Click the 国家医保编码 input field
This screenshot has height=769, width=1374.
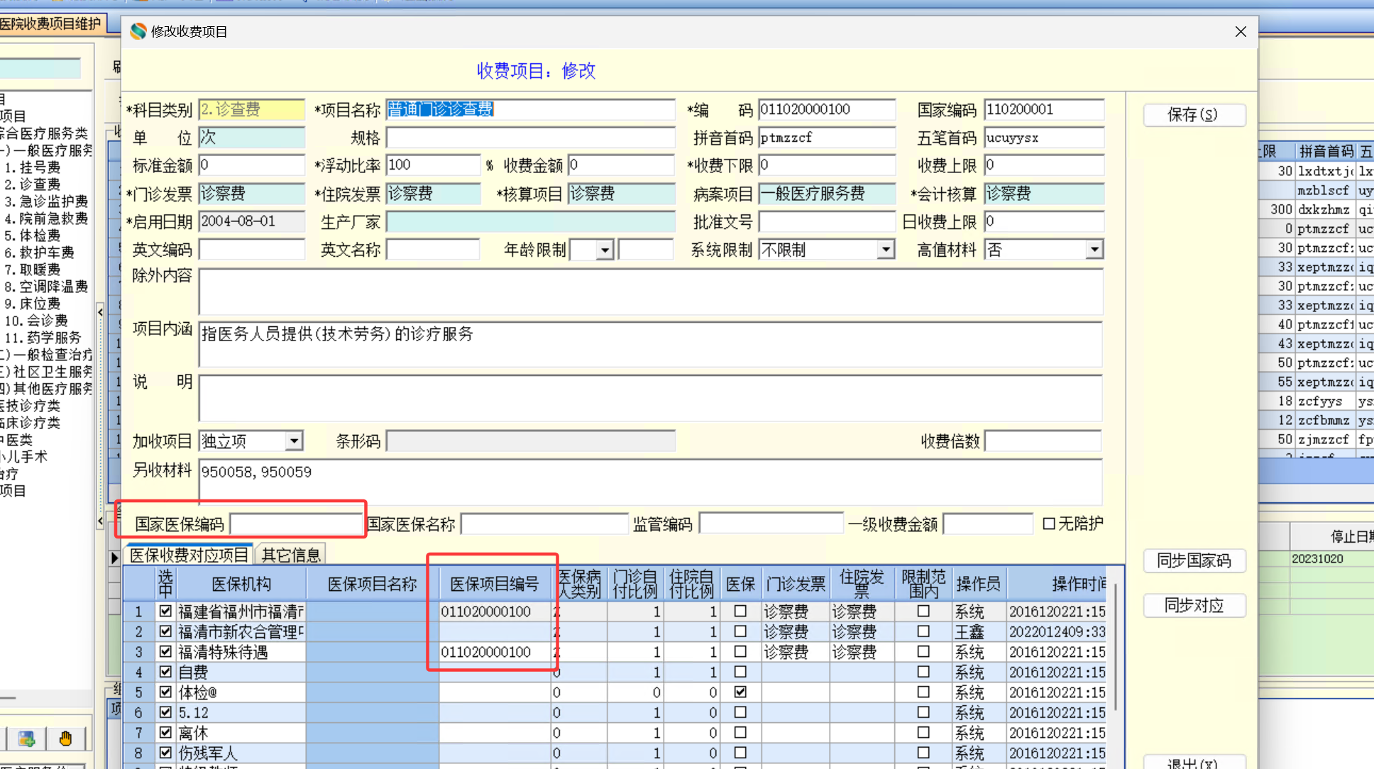pyautogui.click(x=296, y=524)
